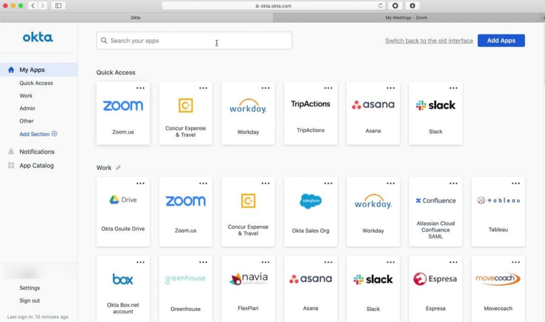The width and height of the screenshot is (545, 322).
Task: Open three-dot menu on Quick Access Asana card
Action: (x=391, y=88)
